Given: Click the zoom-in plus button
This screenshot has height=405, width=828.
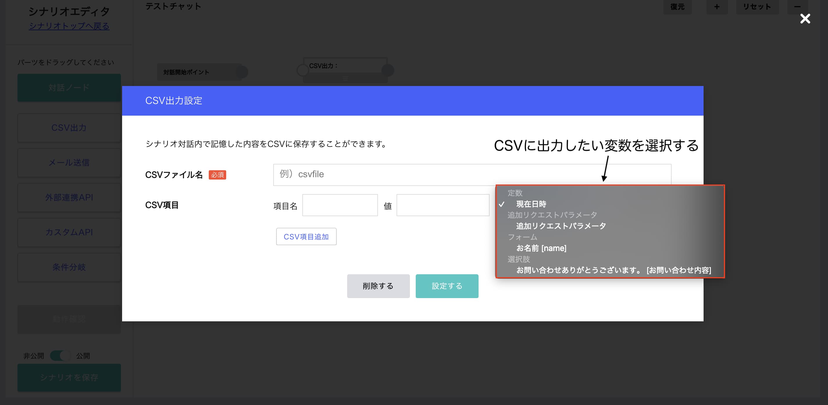Looking at the screenshot, I should (717, 7).
